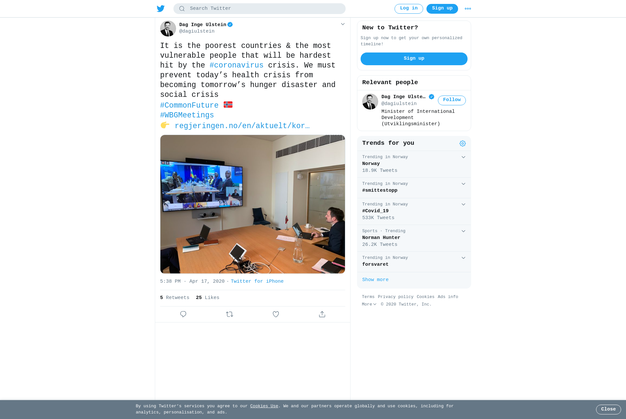This screenshot has width=626, height=419.
Task: Open the tweet's meeting room photo
Action: 253,204
